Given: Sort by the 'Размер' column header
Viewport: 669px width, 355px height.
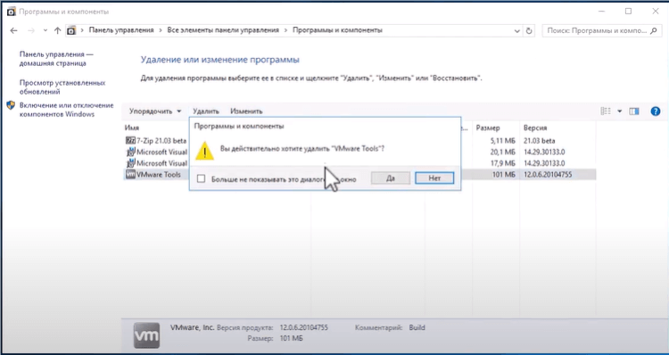Looking at the screenshot, I should [488, 128].
